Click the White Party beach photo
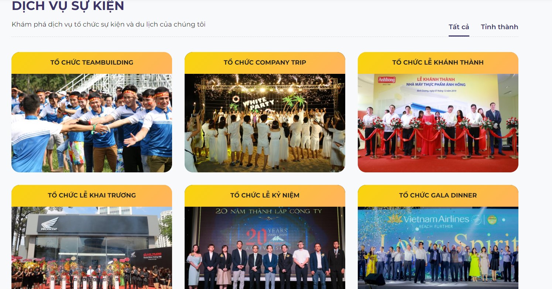Image resolution: width=552 pixels, height=289 pixels. pos(265,123)
